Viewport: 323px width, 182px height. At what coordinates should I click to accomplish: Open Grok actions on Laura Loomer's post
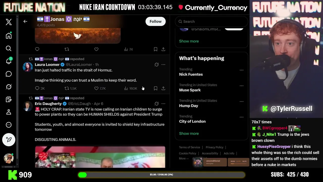click(x=156, y=65)
